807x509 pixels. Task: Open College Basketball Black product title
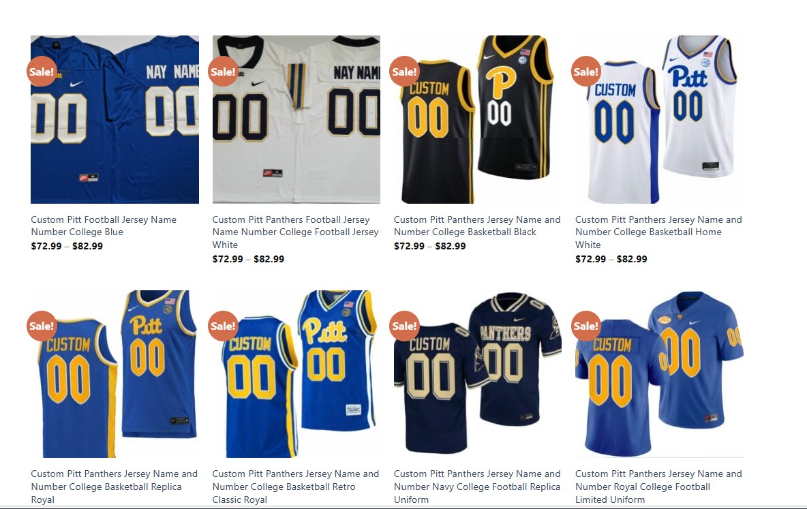click(477, 226)
